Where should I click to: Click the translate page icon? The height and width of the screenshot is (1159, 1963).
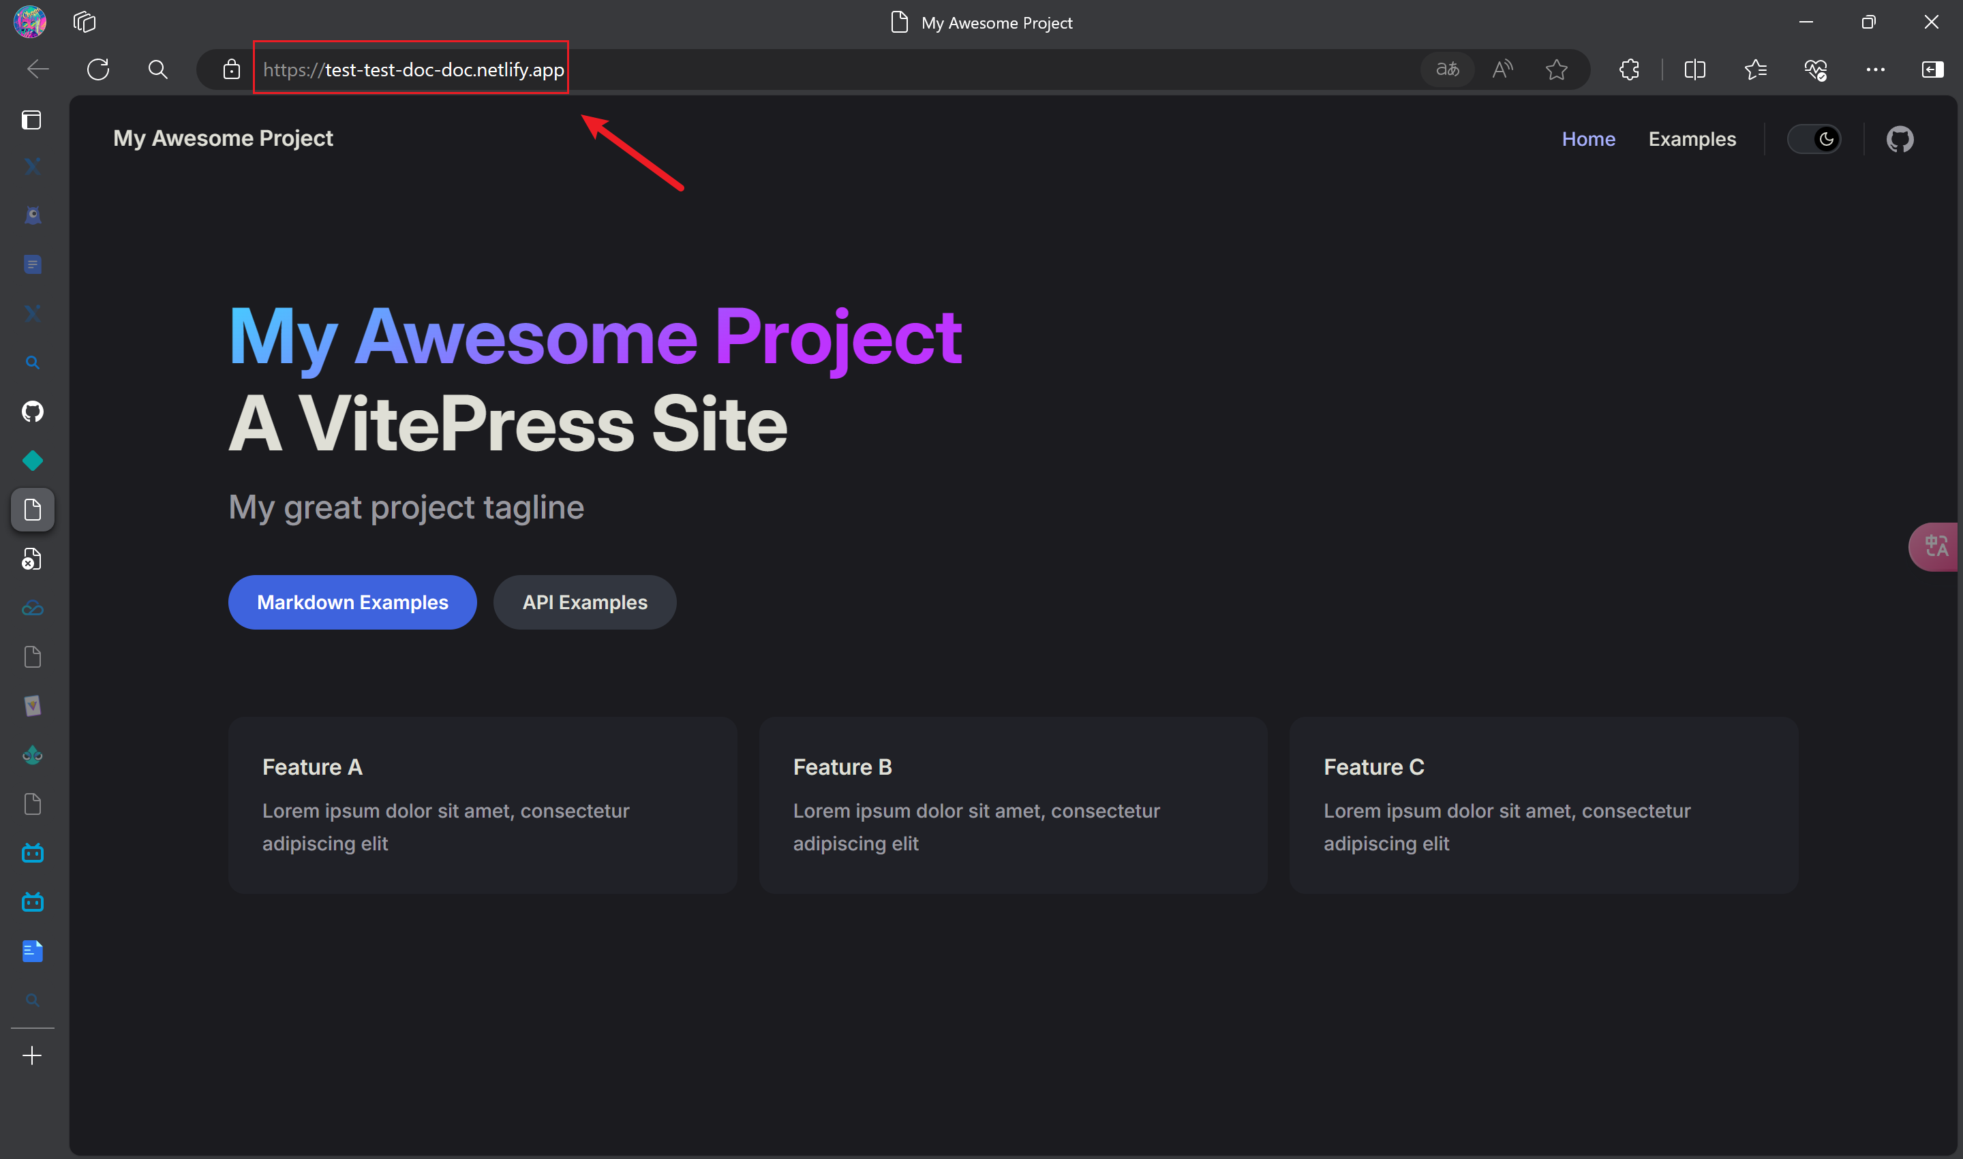point(1448,69)
